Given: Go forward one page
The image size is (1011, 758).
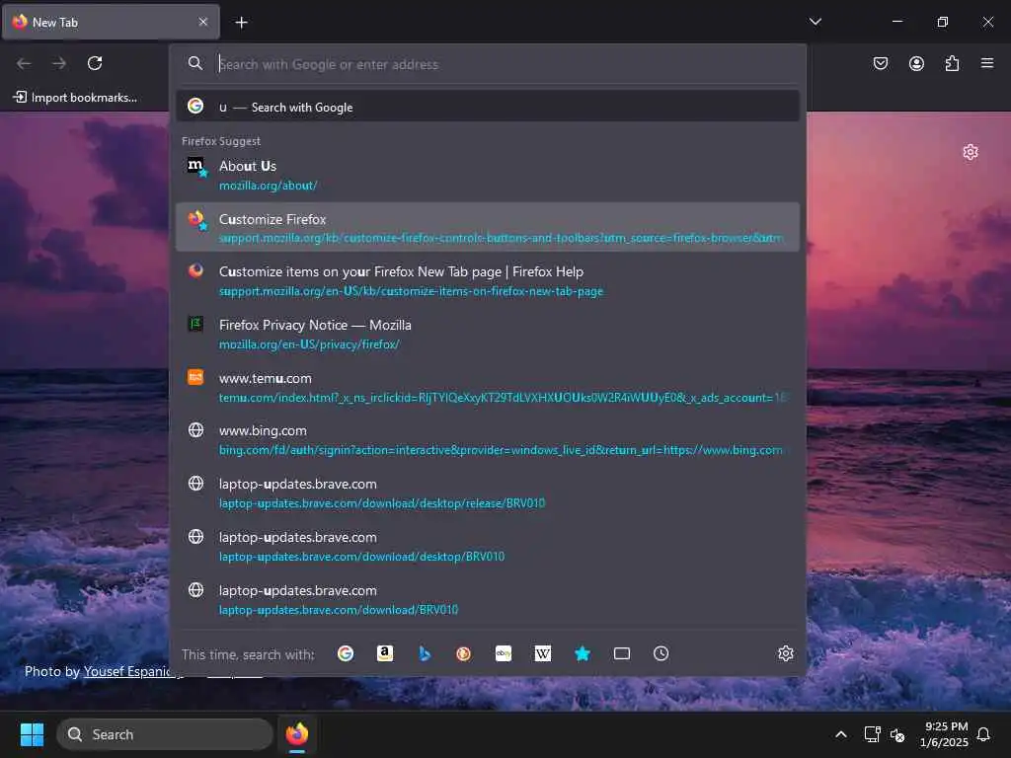Looking at the screenshot, I should [59, 63].
